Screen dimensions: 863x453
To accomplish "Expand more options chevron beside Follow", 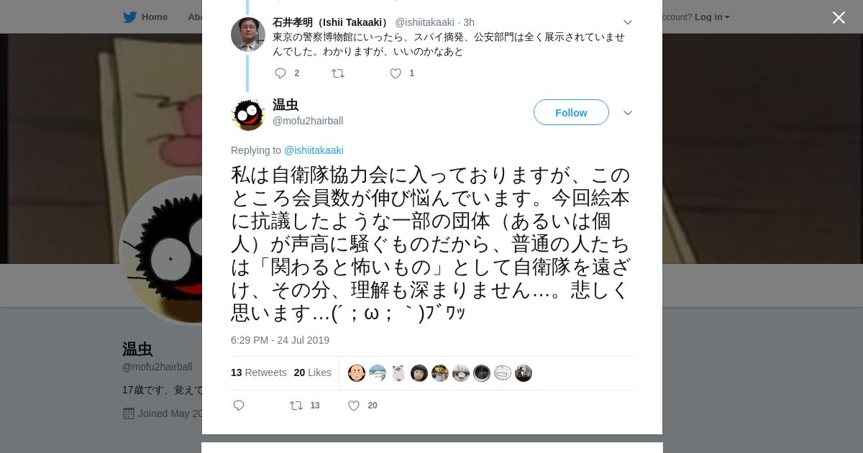I will tap(628, 113).
